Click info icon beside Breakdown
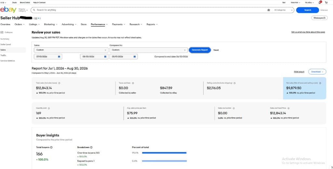333x169 pixels. pyautogui.click(x=91, y=147)
